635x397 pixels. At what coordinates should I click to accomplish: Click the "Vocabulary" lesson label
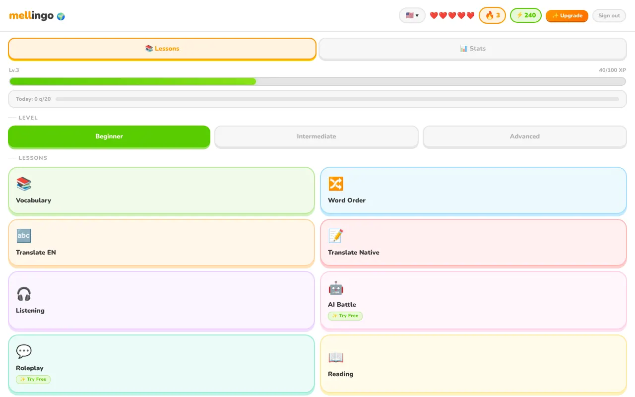pyautogui.click(x=33, y=200)
